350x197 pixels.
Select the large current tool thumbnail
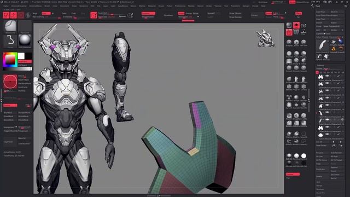(x=322, y=46)
